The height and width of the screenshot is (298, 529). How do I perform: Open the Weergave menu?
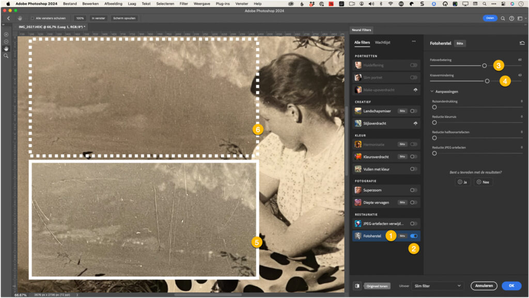coord(202,4)
